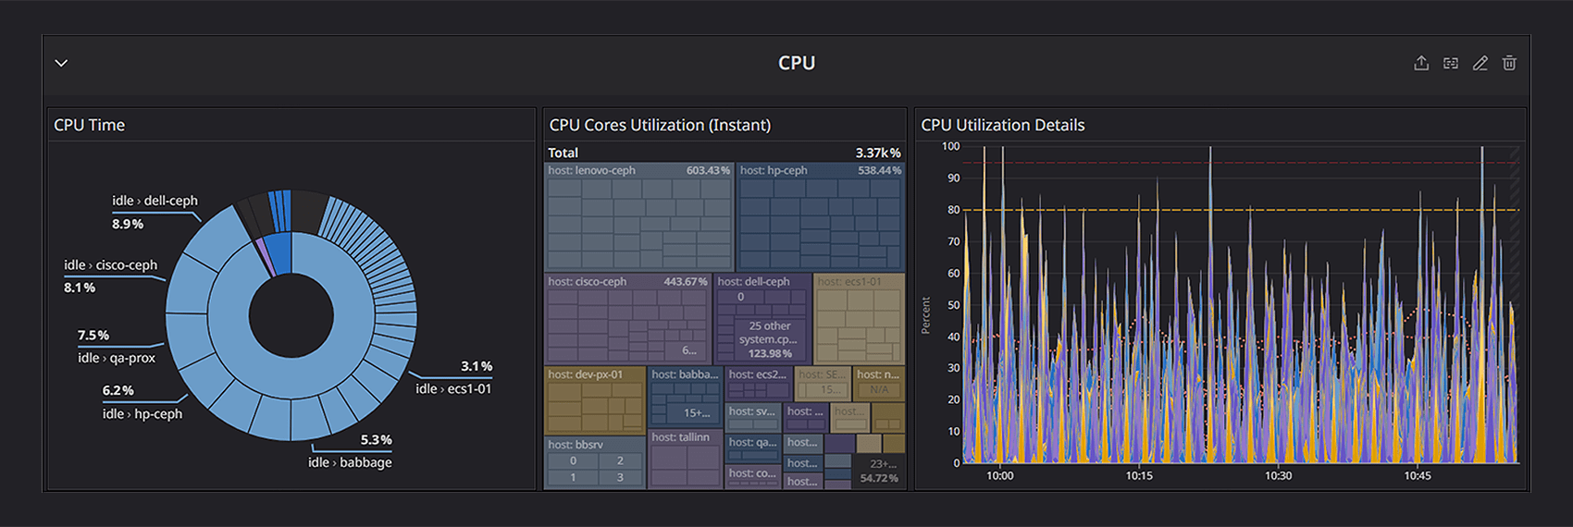
Task: Click the tallinn host treemap block
Action: pyautogui.click(x=685, y=462)
